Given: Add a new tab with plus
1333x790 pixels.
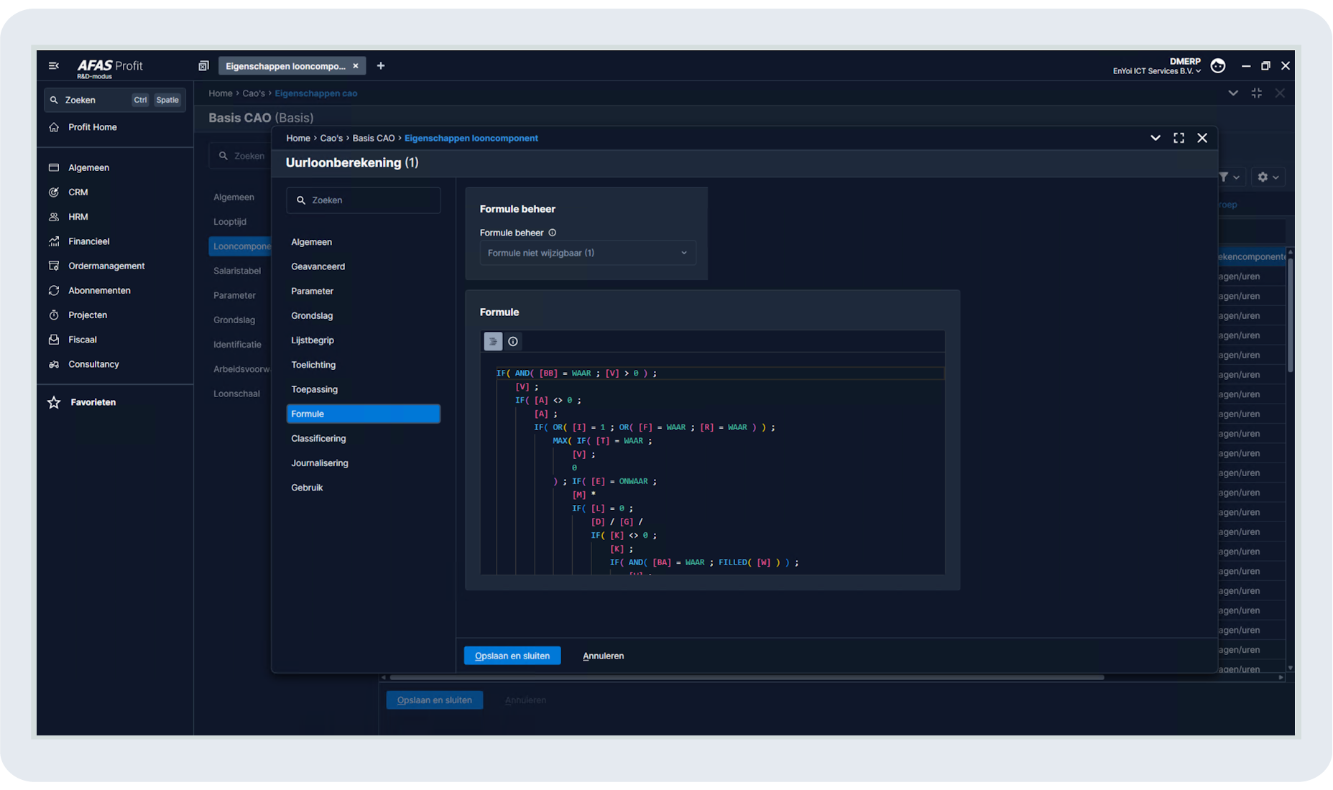Looking at the screenshot, I should [x=381, y=66].
